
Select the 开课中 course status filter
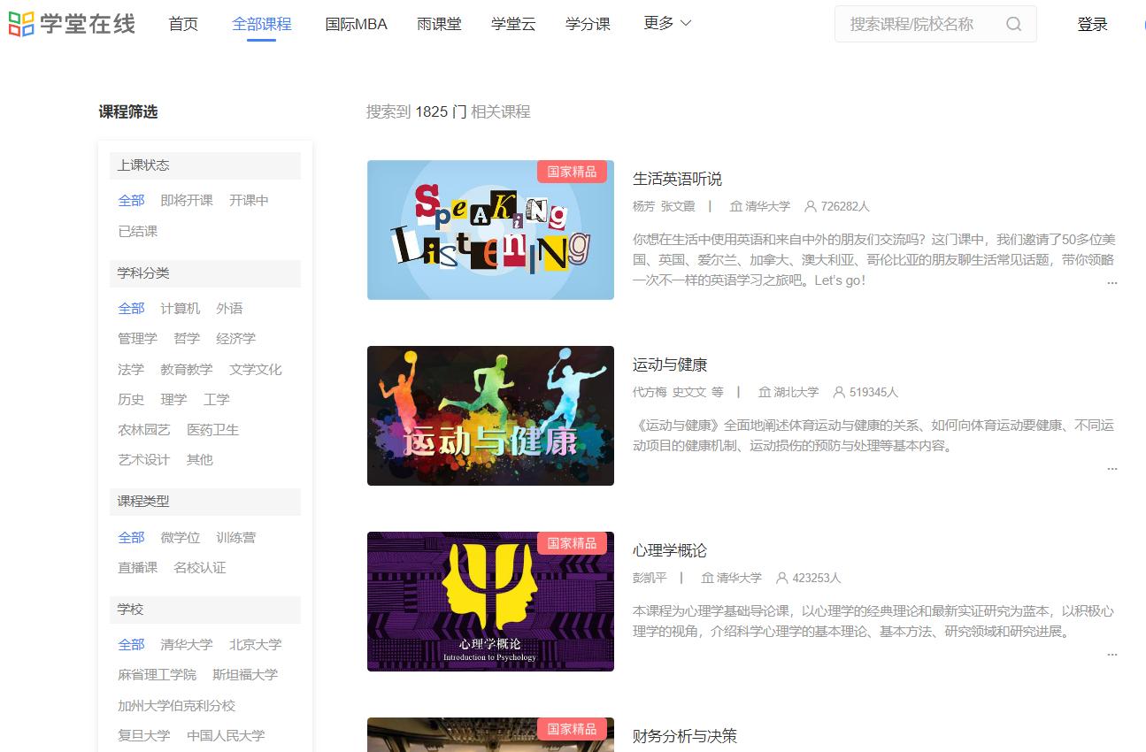(x=248, y=200)
